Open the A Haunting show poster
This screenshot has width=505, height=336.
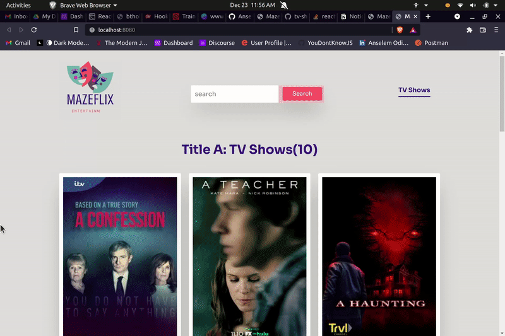tap(379, 257)
